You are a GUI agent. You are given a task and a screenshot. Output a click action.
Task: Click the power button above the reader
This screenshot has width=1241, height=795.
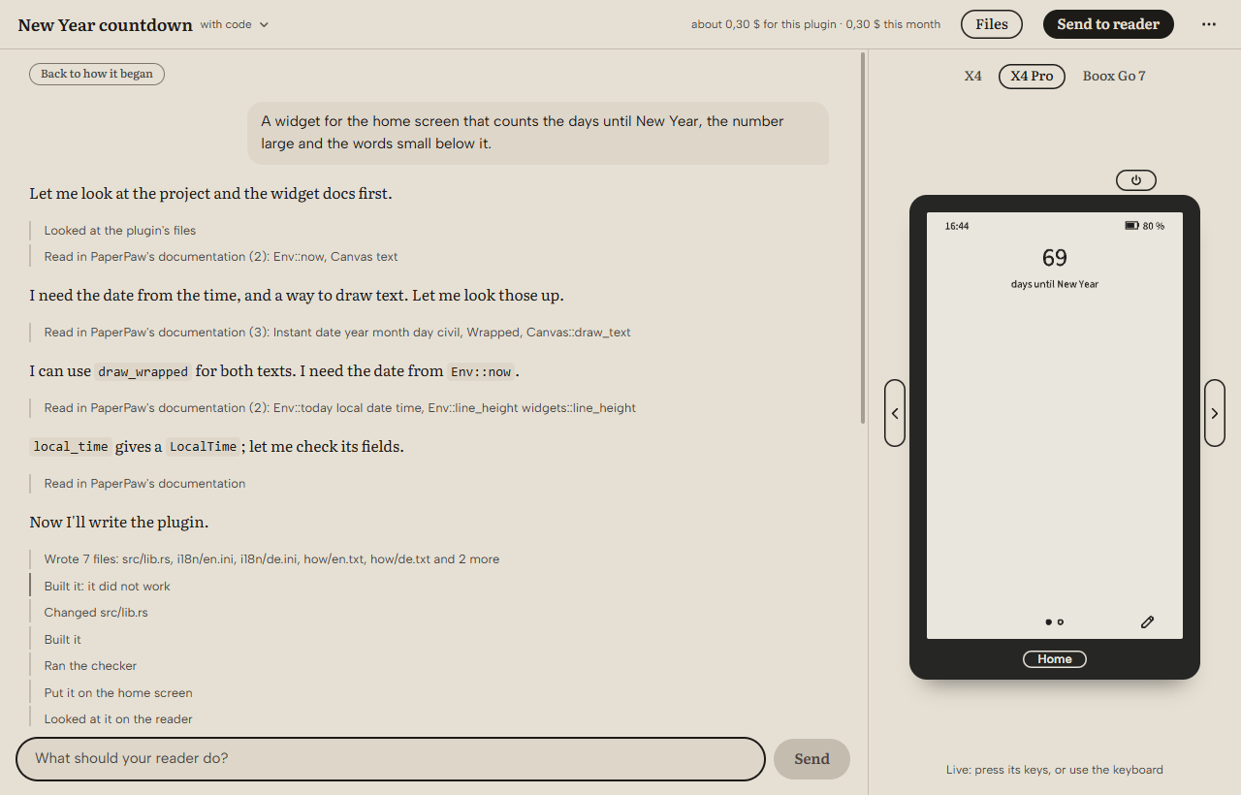[x=1135, y=180]
